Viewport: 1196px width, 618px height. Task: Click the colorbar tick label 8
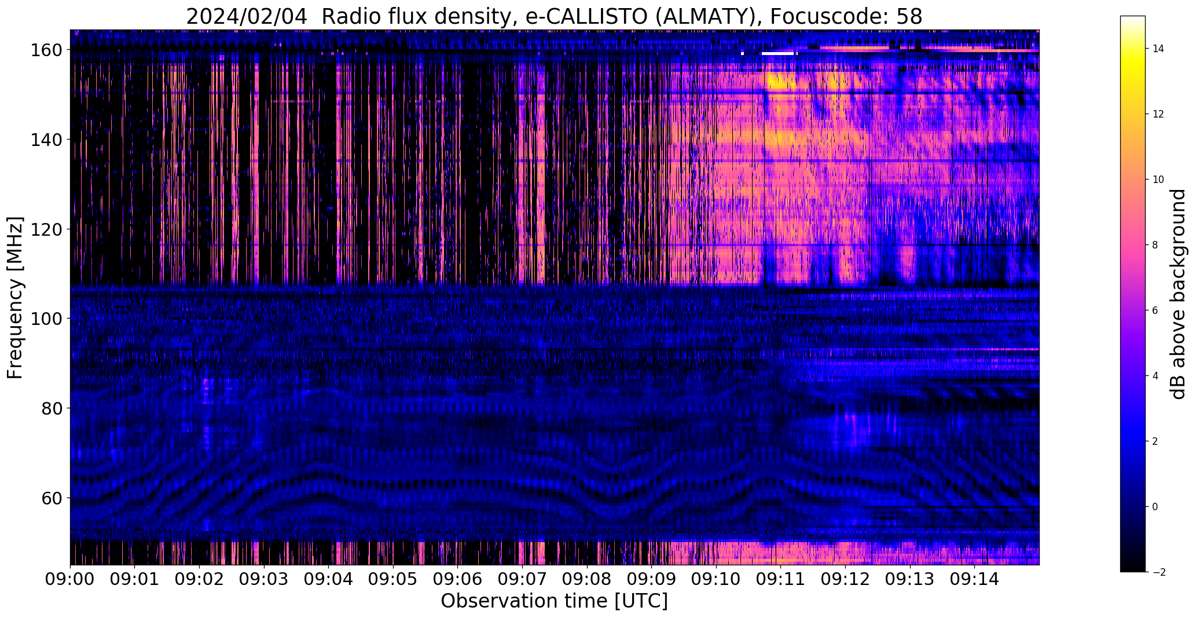tap(1155, 245)
